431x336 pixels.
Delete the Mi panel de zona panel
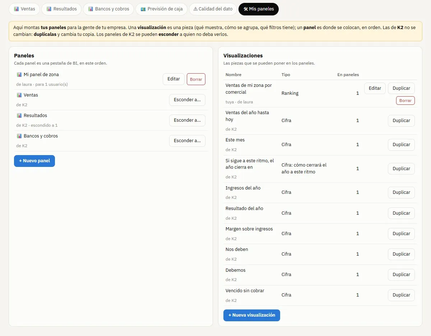[x=196, y=79]
